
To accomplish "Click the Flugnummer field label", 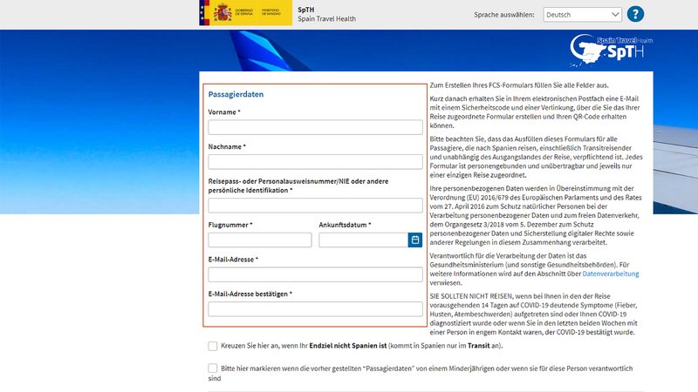I will [230, 225].
